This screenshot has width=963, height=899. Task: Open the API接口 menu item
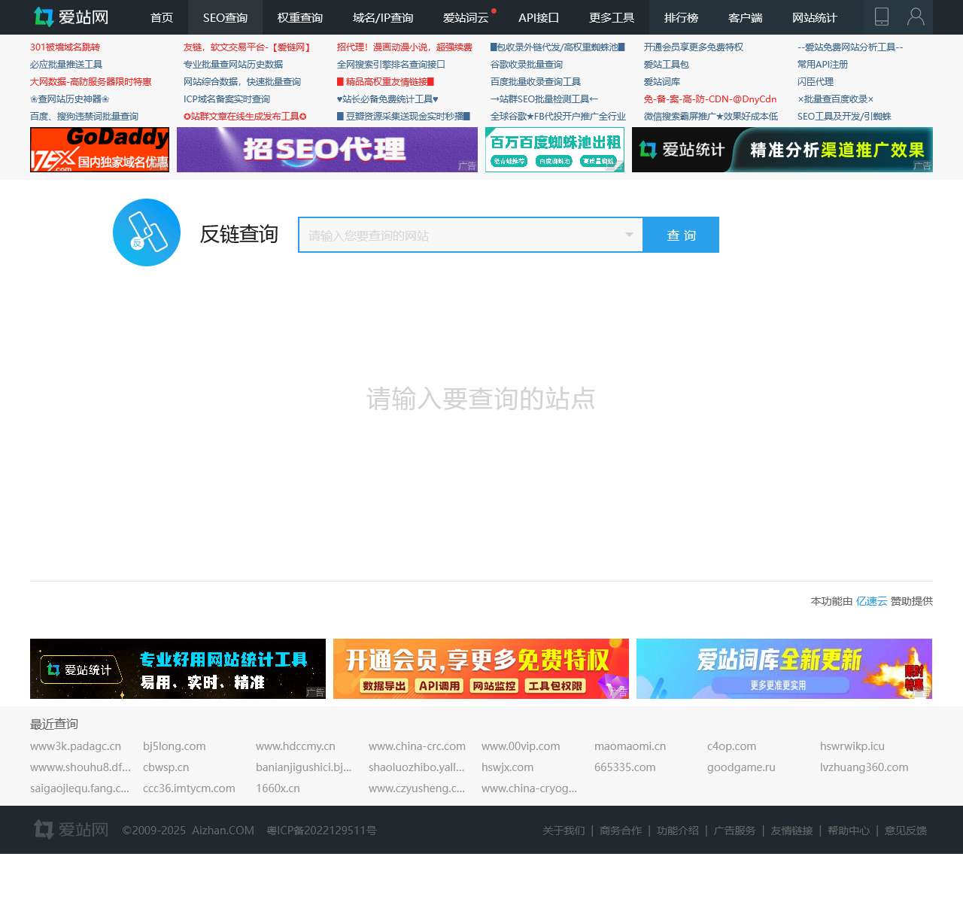coord(539,17)
